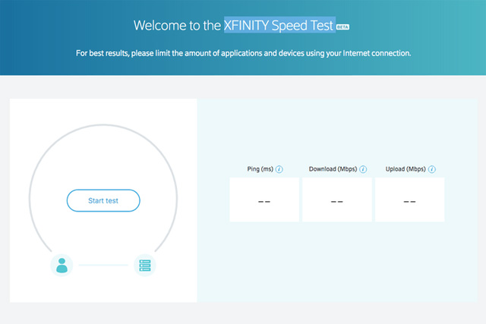The width and height of the screenshot is (486, 324).
Task: Click the highlighted 'XFINITY Speed Test' title text
Action: [279, 25]
